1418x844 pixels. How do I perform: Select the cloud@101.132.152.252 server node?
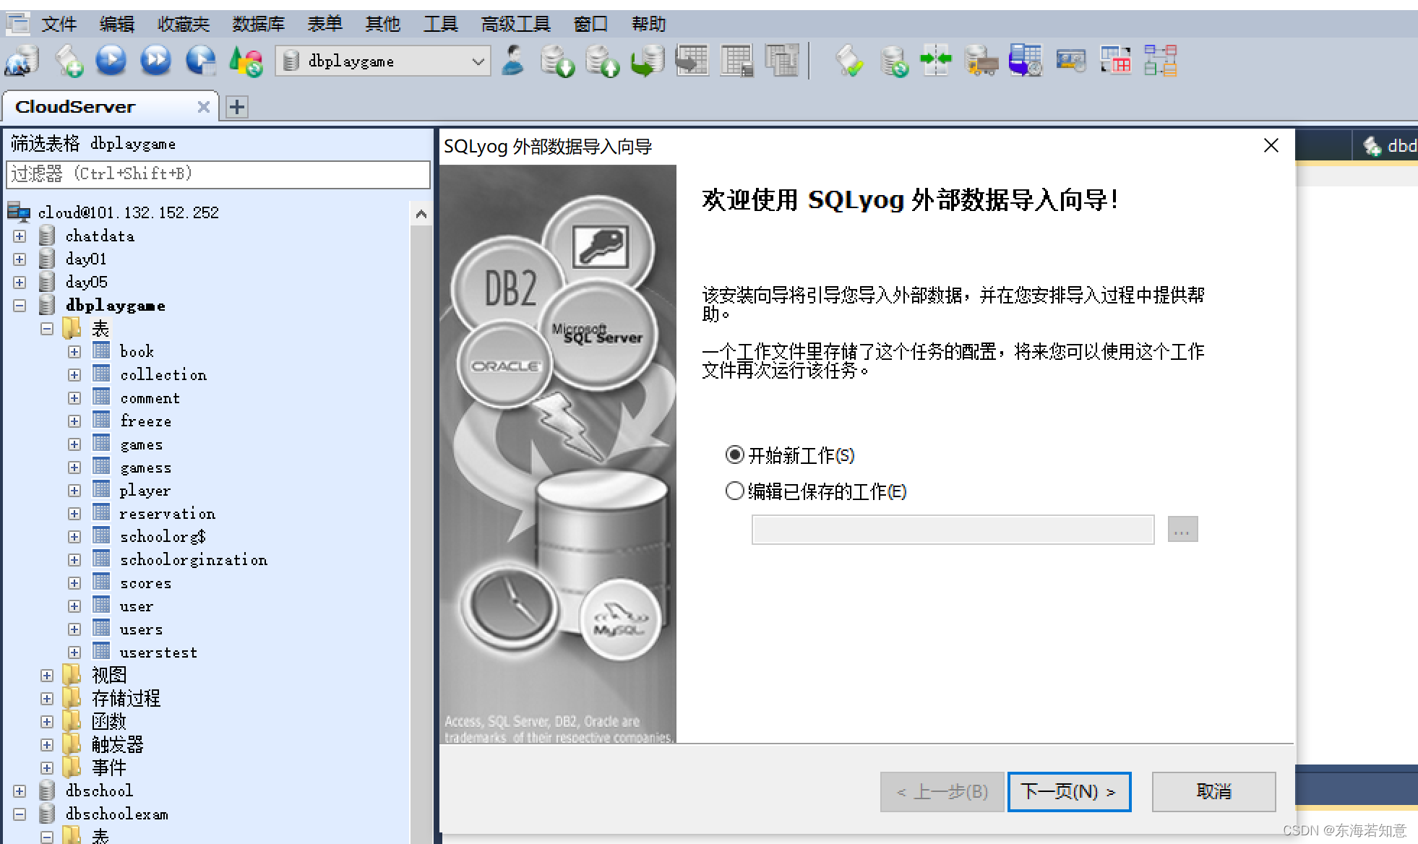pos(128,212)
